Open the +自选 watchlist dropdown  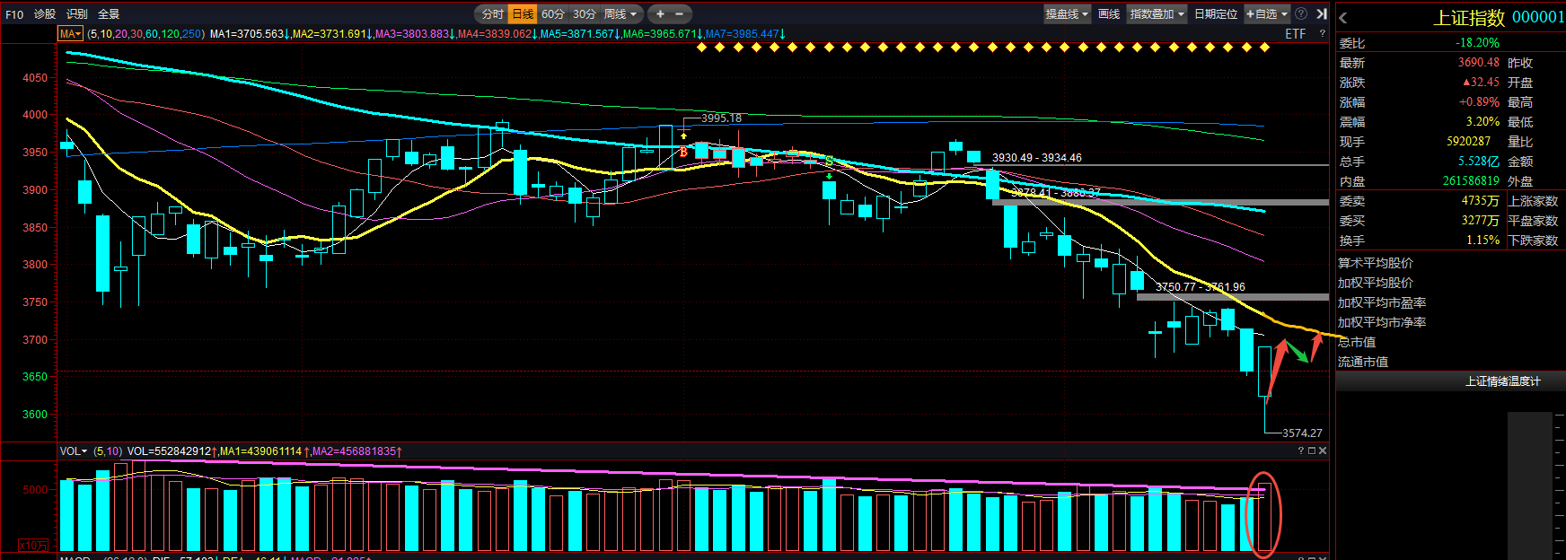coord(1267,14)
